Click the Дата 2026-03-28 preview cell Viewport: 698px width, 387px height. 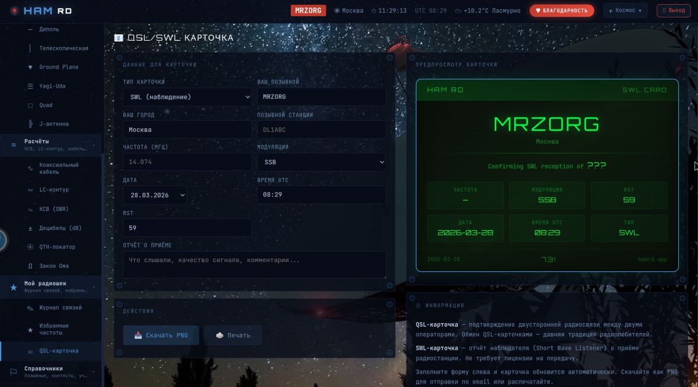pos(465,228)
